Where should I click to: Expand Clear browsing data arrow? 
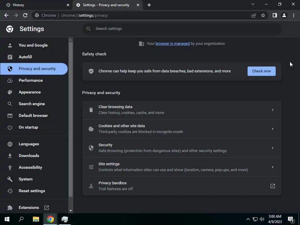[273, 110]
